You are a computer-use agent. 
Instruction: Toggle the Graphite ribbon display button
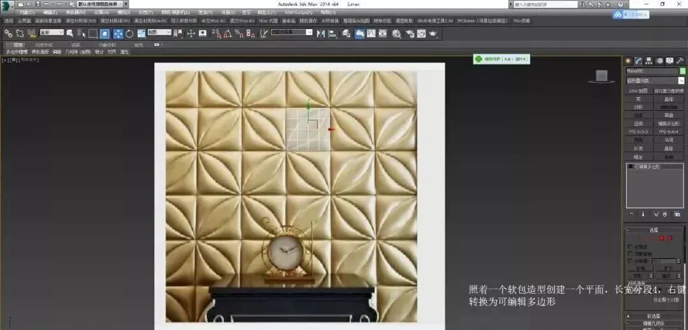click(x=359, y=33)
